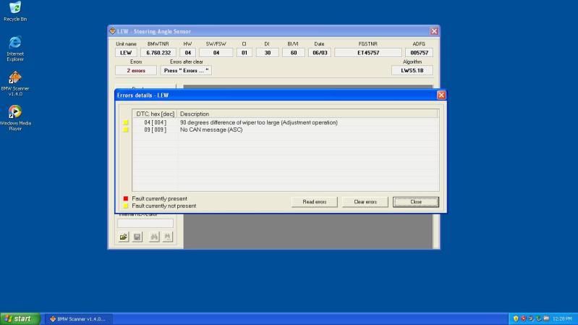The height and width of the screenshot is (325, 578).
Task: Click BMW Scanner taskbar button
Action: click(x=77, y=318)
